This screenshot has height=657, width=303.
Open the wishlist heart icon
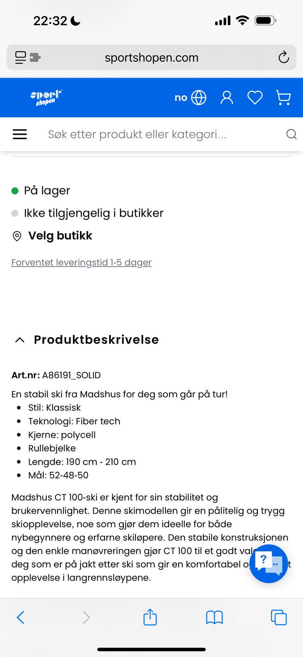pyautogui.click(x=255, y=98)
